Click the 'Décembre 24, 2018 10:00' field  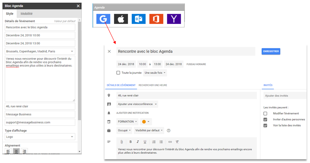(x=40, y=35)
